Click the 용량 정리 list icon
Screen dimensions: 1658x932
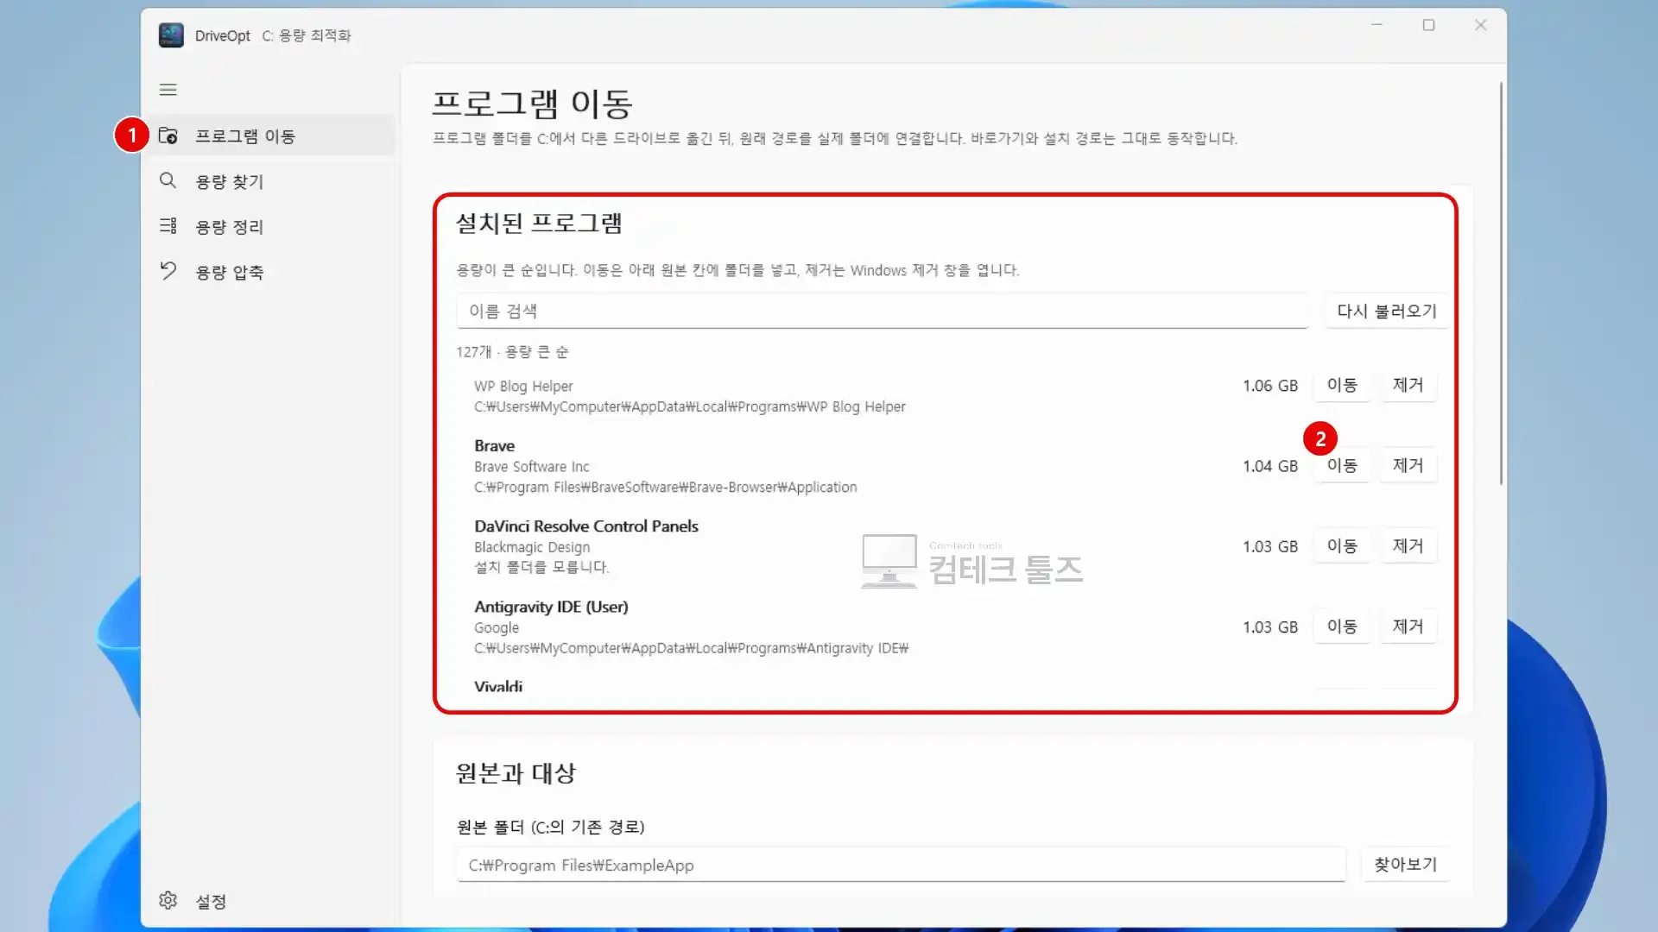168,226
